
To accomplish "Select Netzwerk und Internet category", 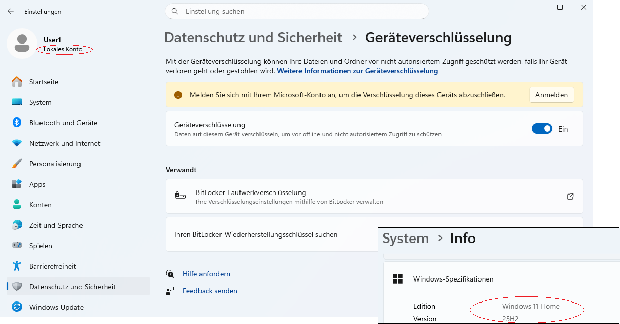I will point(78,143).
